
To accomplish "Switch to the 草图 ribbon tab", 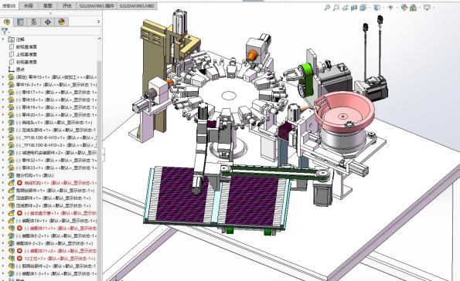I will pos(47,5).
